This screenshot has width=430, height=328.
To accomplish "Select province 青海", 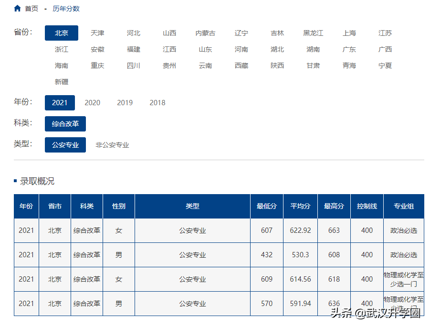I will pos(349,66).
